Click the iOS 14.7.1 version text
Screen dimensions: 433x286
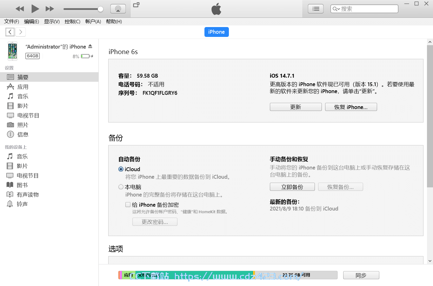[282, 76]
